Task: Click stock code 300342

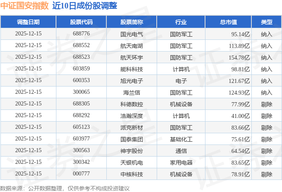Action: pyautogui.click(x=81, y=162)
